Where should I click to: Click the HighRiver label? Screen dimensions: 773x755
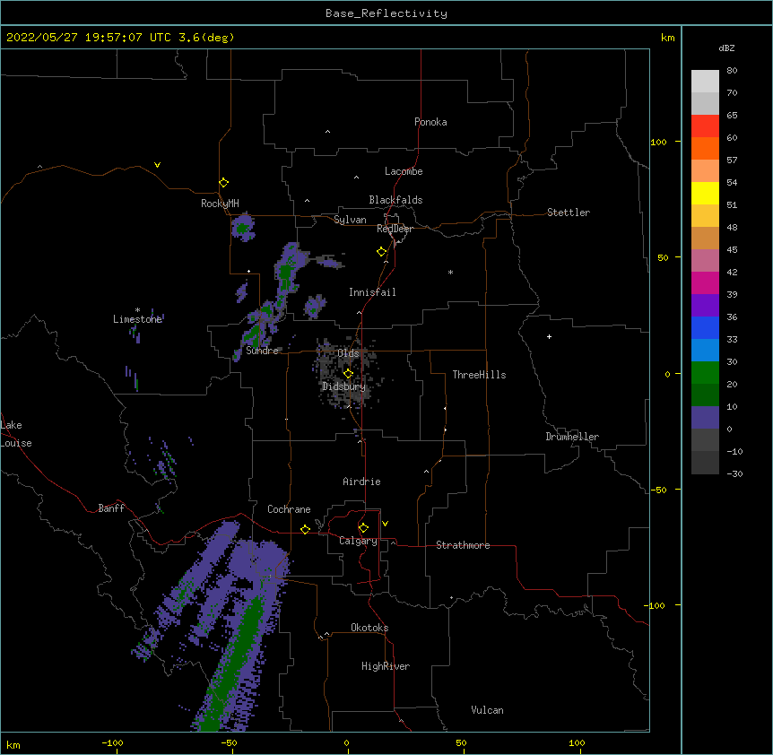(386, 666)
